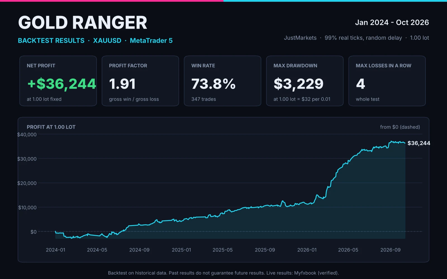Screen dimensions: 447x279
Task: Click the max losses value 4
Action: pyautogui.click(x=360, y=84)
